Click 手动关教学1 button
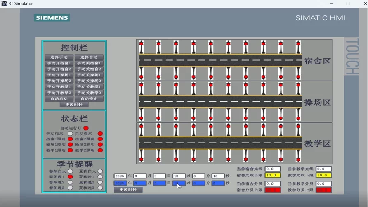Image resolution: width=368 pixels, height=207 pixels. coord(89,87)
